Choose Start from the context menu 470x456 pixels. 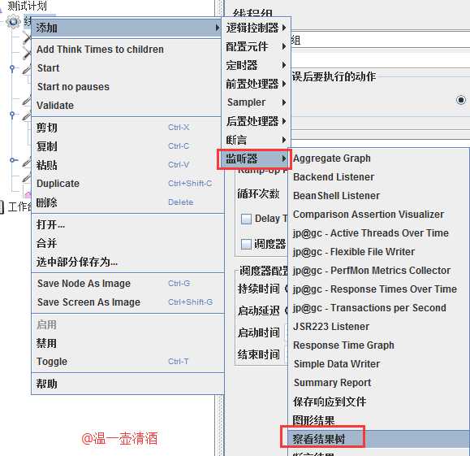point(126,68)
